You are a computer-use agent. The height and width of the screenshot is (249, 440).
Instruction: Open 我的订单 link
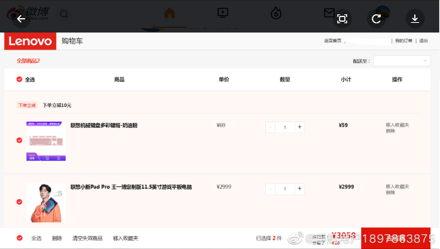pyautogui.click(x=404, y=41)
